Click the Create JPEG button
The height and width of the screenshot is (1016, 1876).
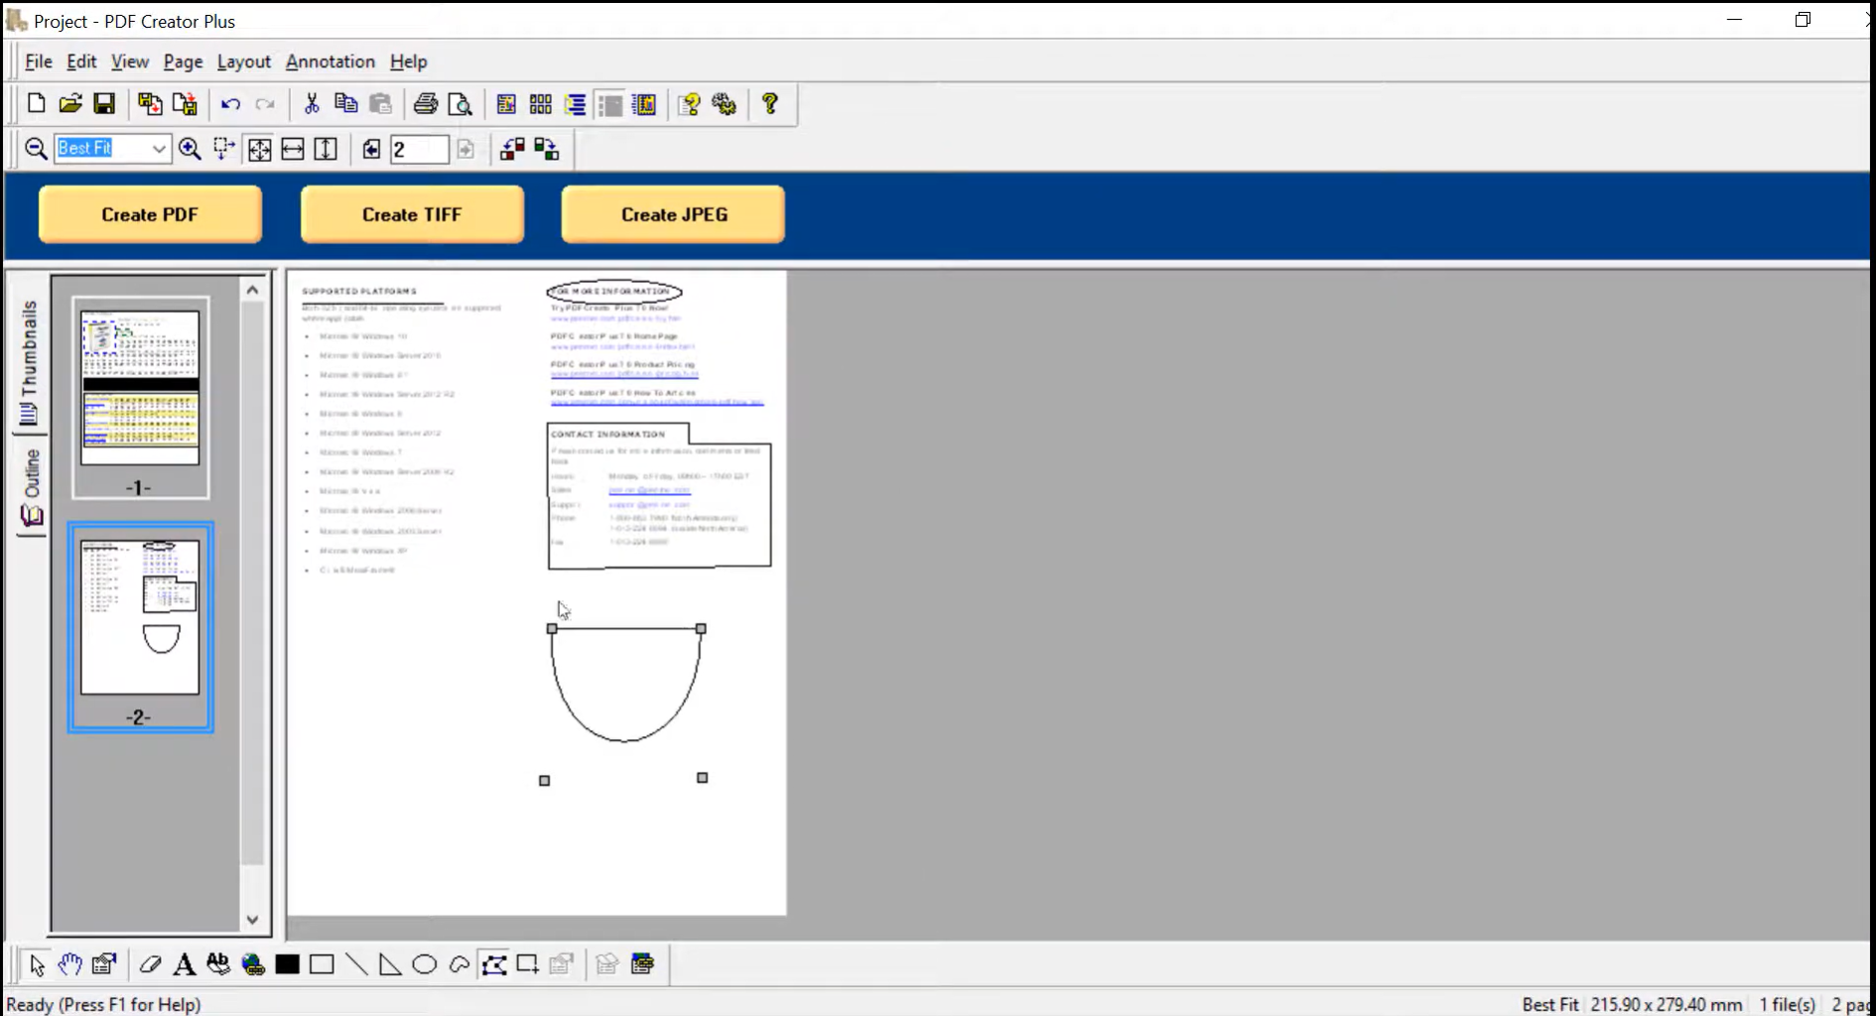[674, 214]
